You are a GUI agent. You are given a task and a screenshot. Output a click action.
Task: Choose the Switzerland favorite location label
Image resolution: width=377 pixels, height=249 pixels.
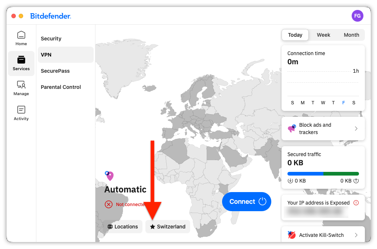171,227
